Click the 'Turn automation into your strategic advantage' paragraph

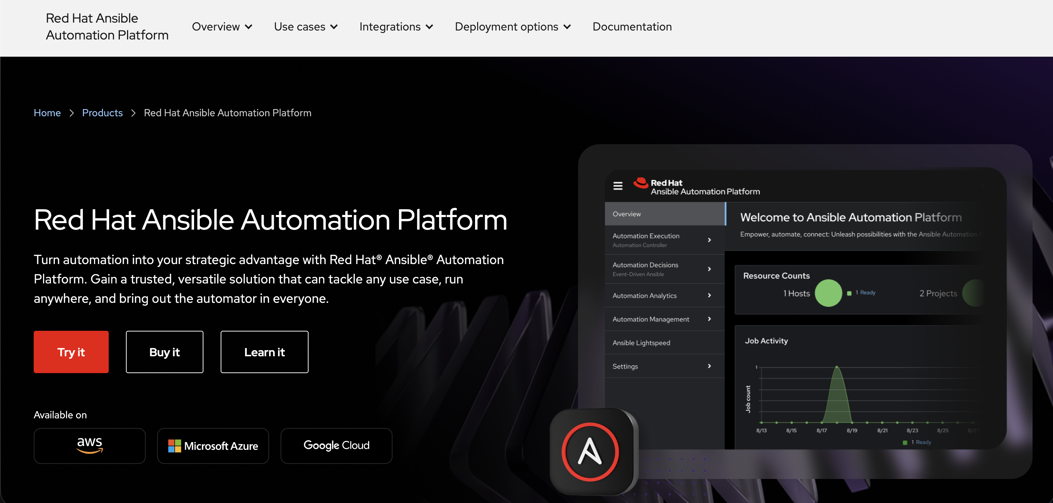tap(269, 279)
